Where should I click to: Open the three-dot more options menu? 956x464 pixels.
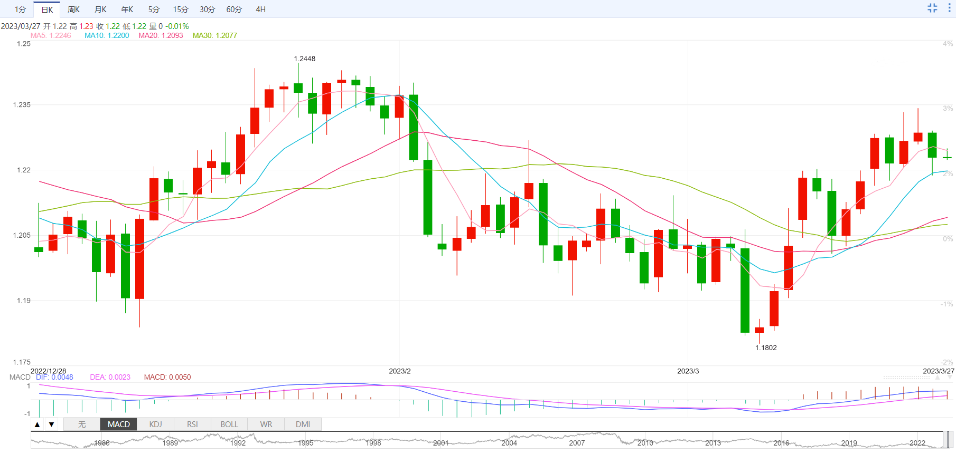(x=949, y=8)
